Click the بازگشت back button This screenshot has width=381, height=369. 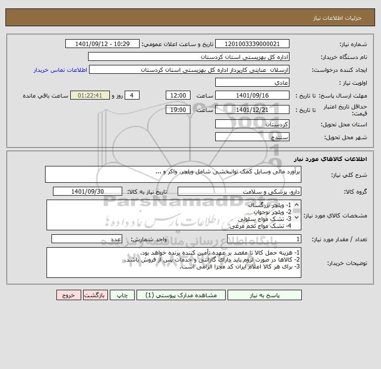pyautogui.click(x=95, y=295)
